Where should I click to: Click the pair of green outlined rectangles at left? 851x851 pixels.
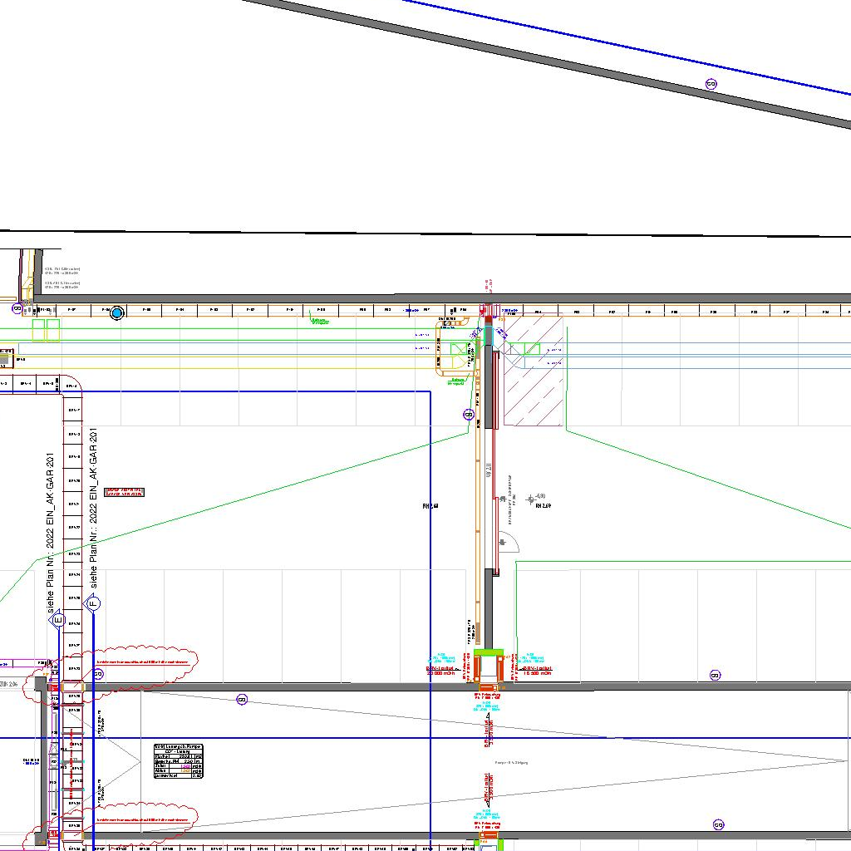(x=46, y=330)
